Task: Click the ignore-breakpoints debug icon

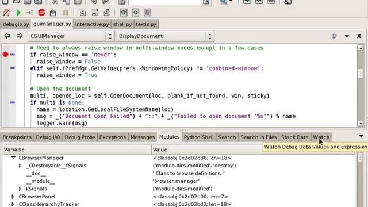Action: [x=6, y=13]
